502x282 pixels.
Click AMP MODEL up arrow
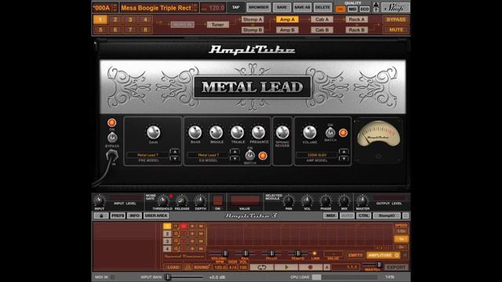click(x=344, y=151)
